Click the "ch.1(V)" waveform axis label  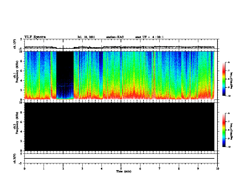15,44
